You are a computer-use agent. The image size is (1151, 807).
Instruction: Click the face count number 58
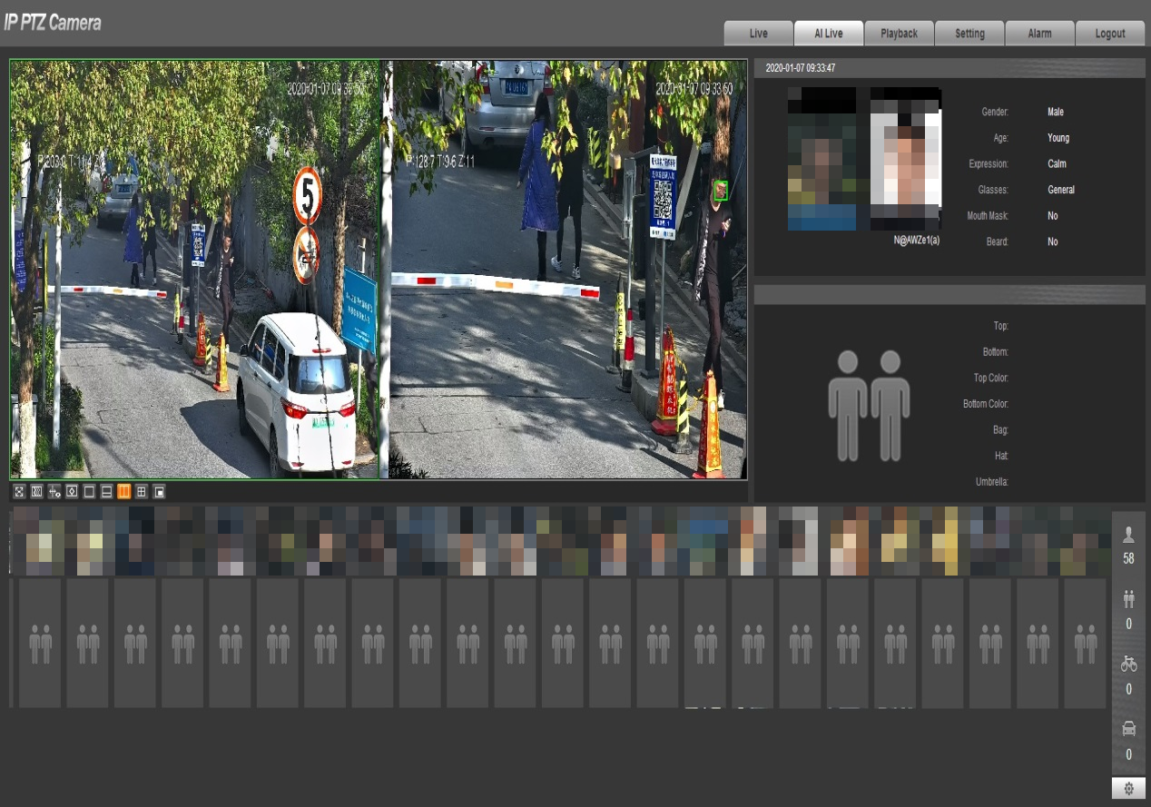(1129, 559)
